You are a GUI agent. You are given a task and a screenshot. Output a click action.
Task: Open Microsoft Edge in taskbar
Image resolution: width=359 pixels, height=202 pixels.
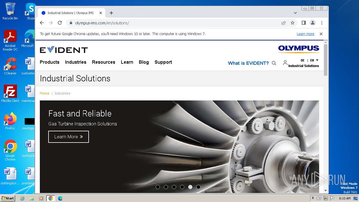point(60,198)
